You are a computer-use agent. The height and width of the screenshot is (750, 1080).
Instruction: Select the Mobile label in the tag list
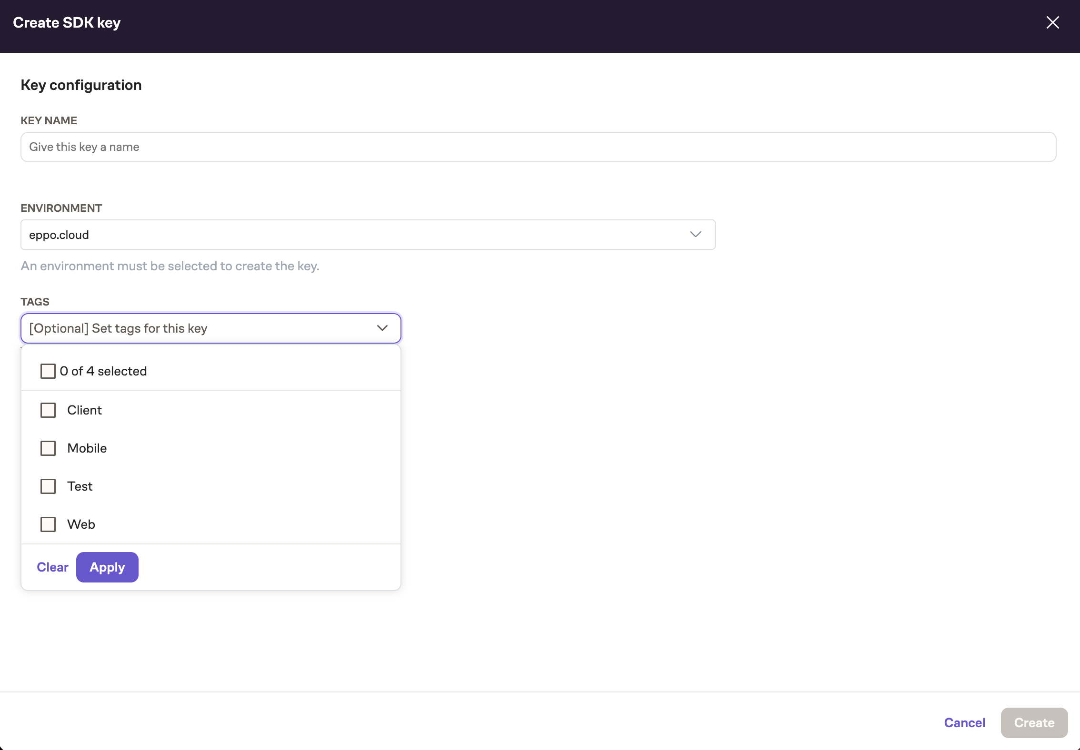[x=87, y=448]
